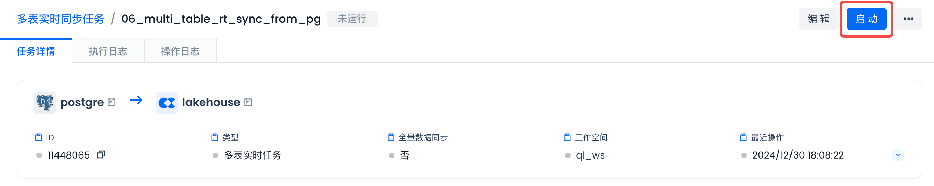
Task: Select the 任务详情 tab
Action: point(36,51)
